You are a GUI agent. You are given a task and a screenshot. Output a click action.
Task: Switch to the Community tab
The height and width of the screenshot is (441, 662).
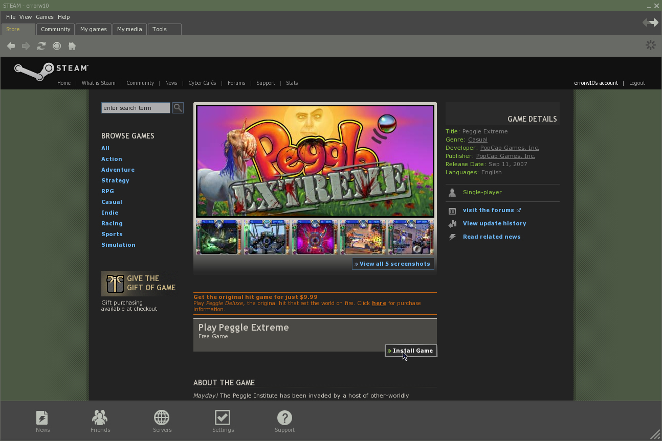pos(56,29)
